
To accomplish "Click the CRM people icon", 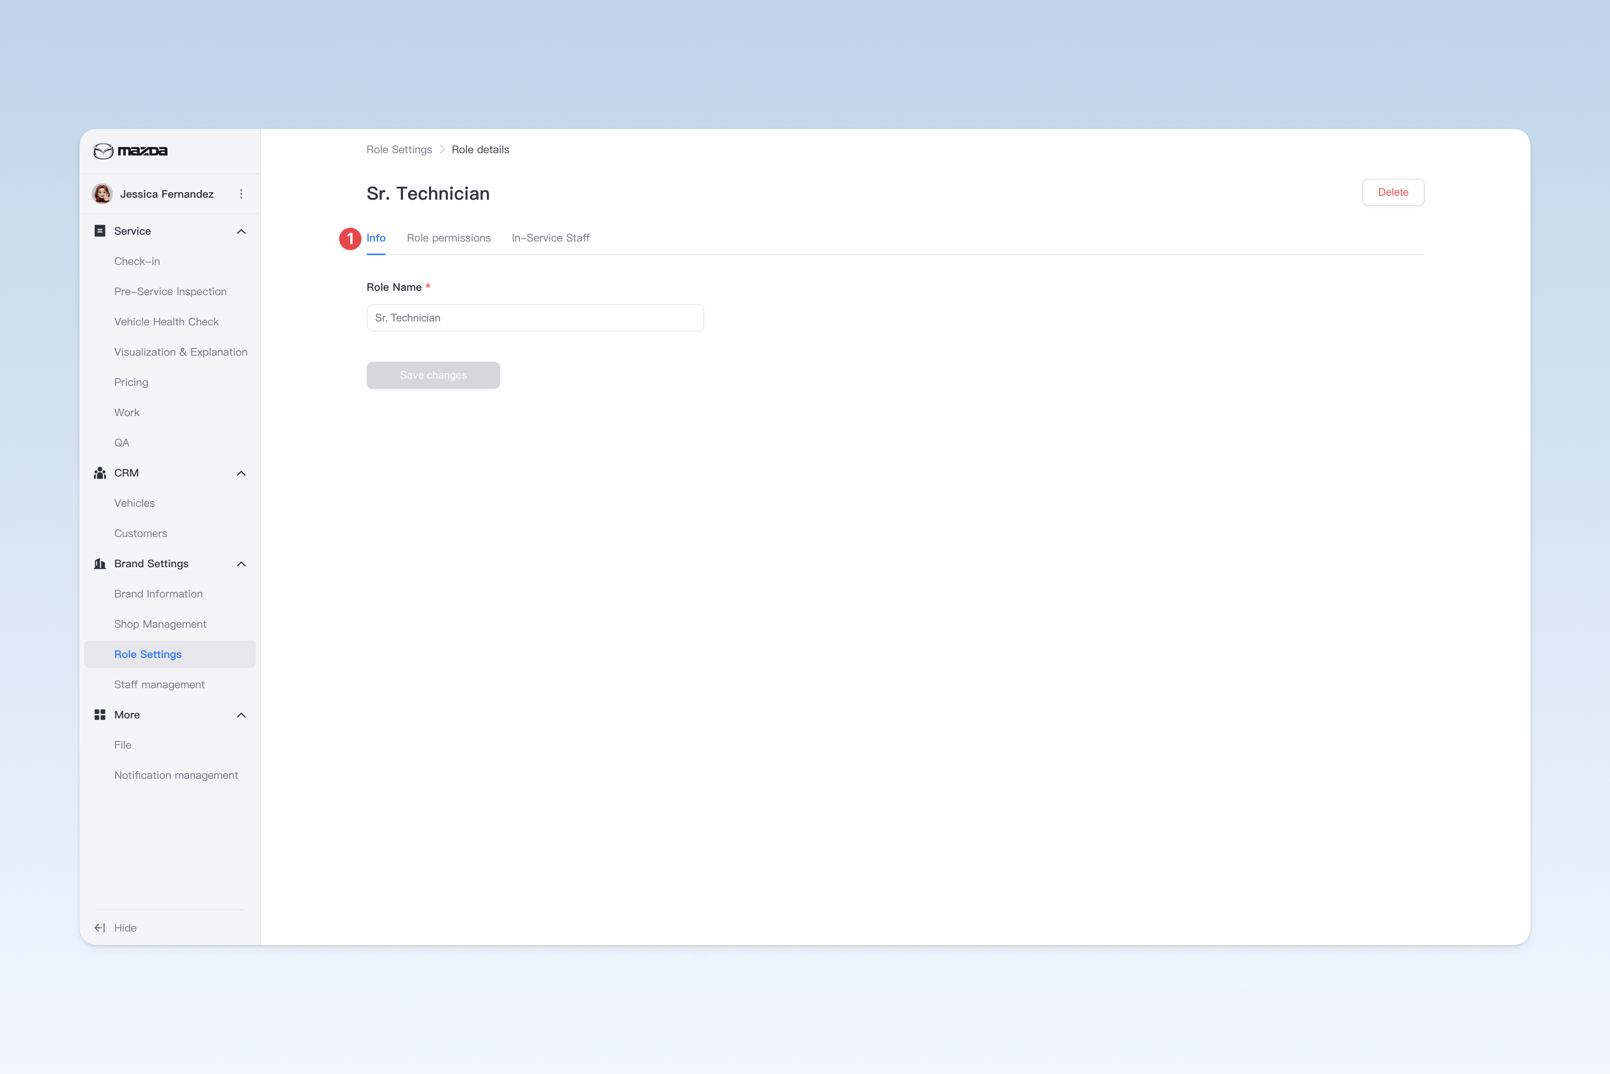I will (100, 473).
